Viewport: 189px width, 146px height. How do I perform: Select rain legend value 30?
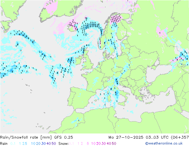pos(44,144)
